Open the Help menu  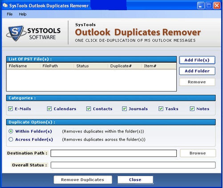point(23,14)
